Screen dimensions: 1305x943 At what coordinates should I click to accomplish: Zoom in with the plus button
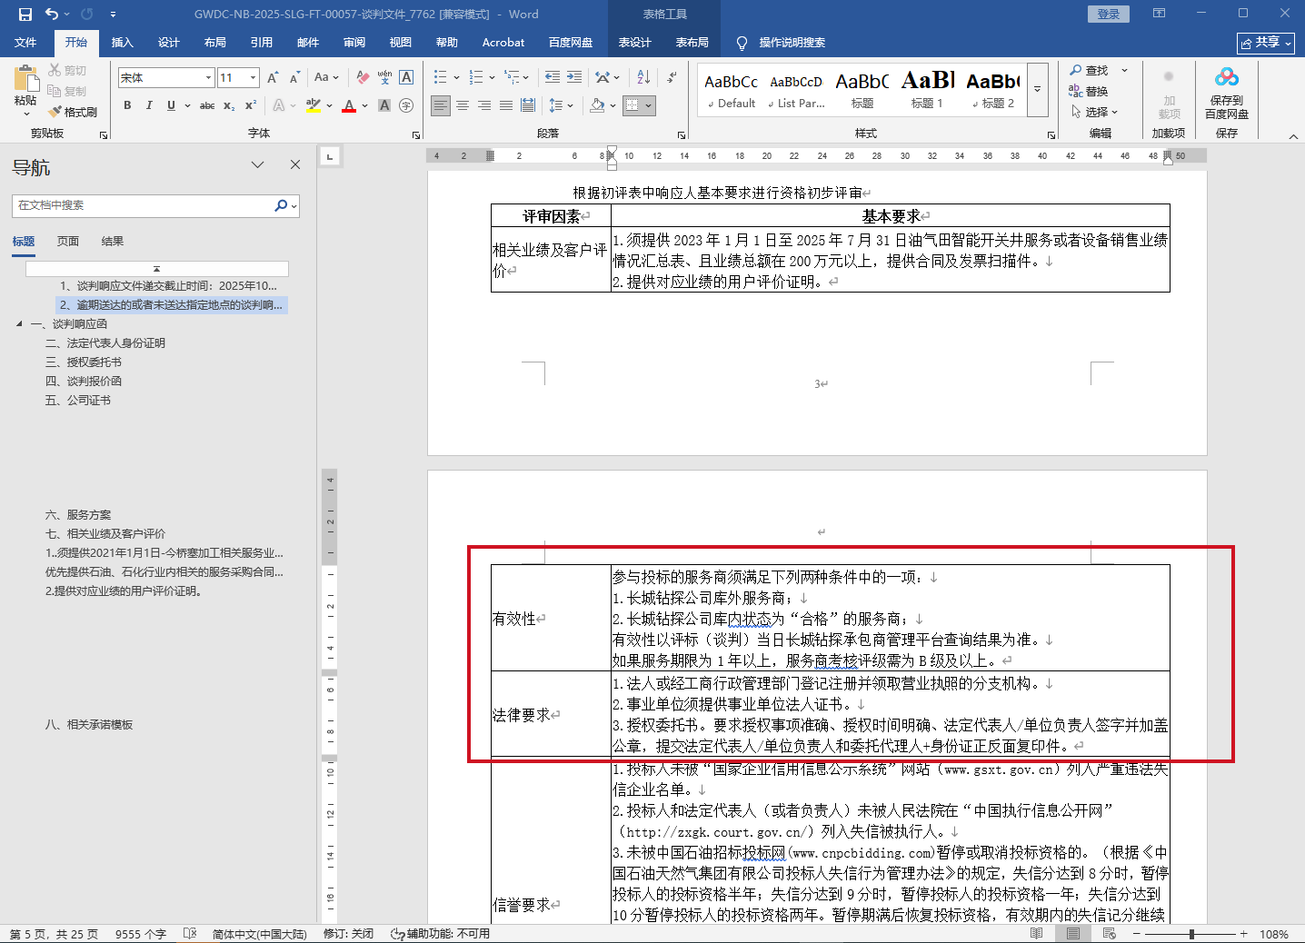(x=1244, y=934)
